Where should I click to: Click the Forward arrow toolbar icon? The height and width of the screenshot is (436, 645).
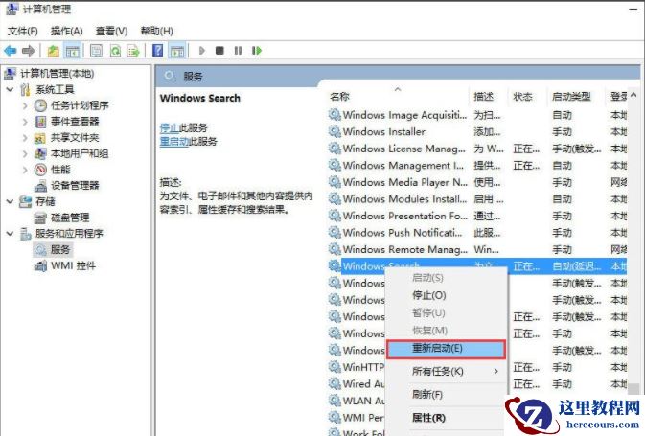[x=28, y=51]
